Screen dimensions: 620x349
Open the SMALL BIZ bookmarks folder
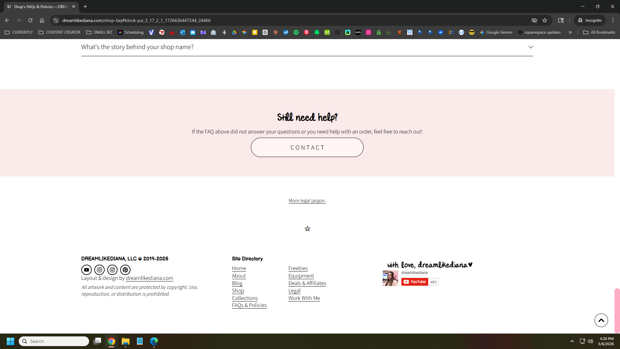click(99, 32)
